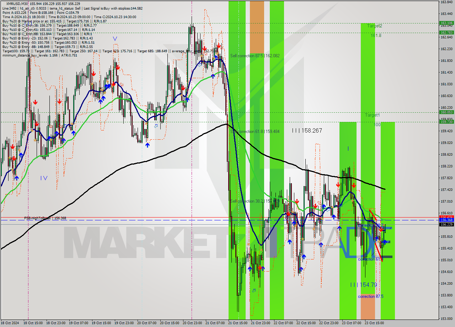Select the 'Target1' label
Viewport: 455px width, 327px height.
pyautogui.click(x=373, y=115)
